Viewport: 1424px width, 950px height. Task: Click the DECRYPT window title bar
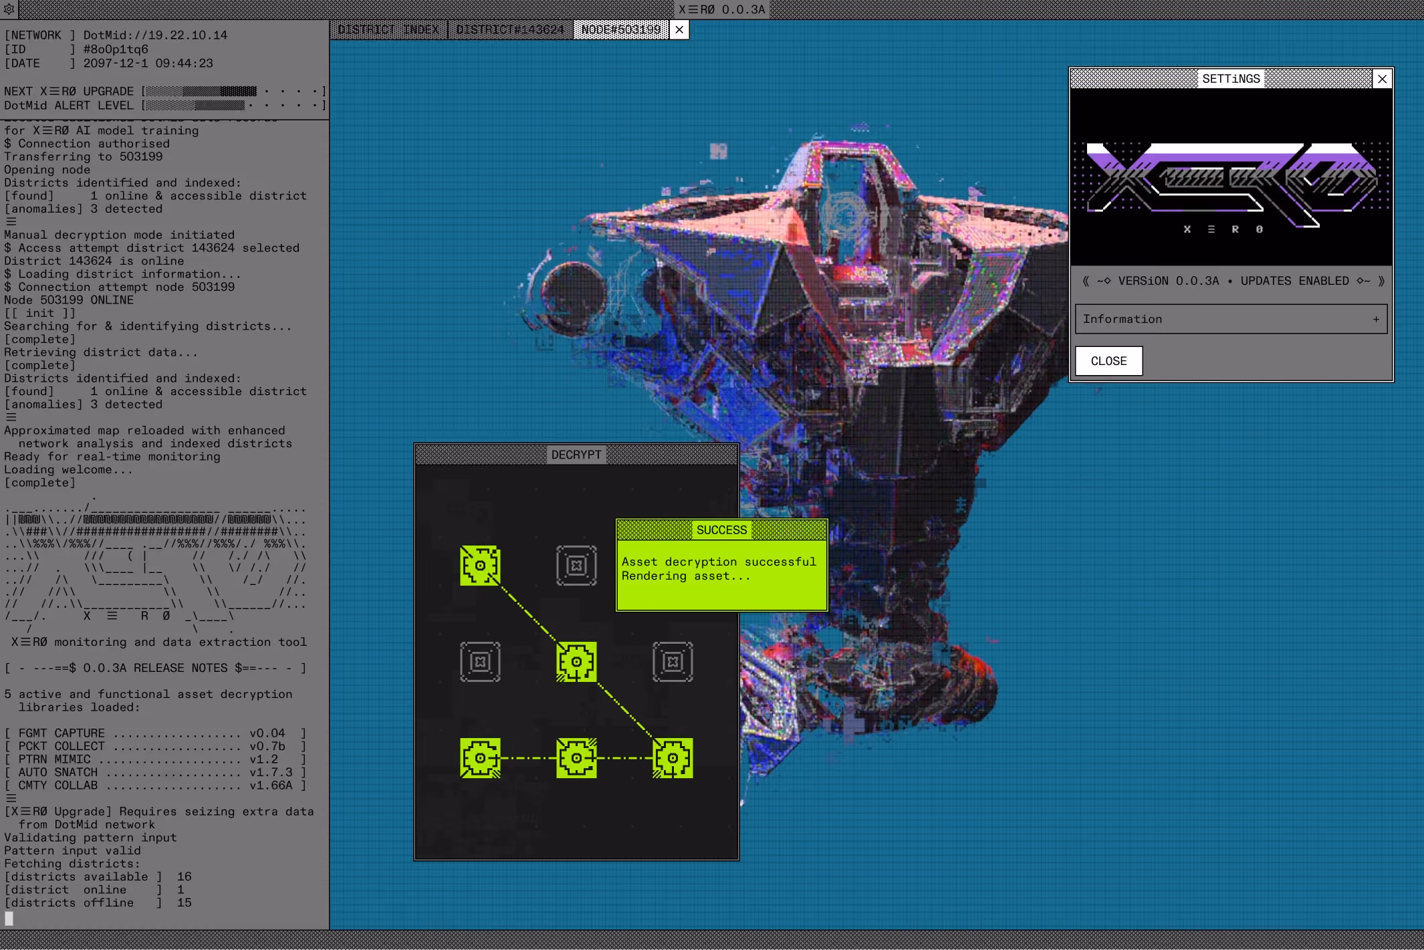576,455
